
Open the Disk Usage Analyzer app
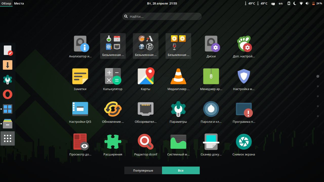[x=80, y=46]
